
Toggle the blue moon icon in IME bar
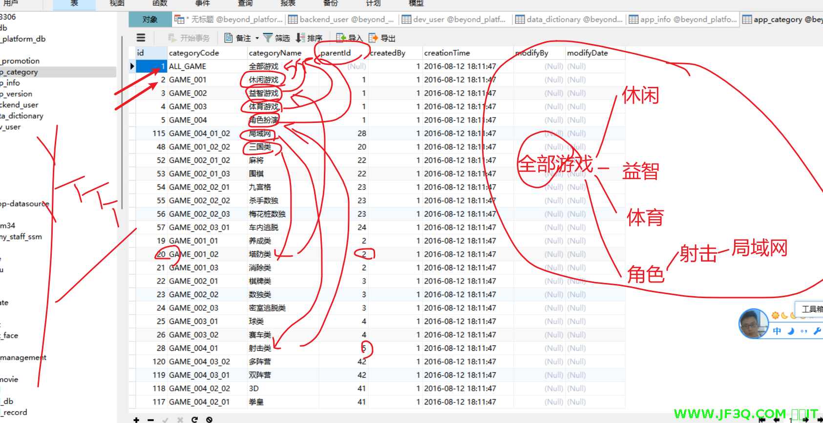click(791, 331)
